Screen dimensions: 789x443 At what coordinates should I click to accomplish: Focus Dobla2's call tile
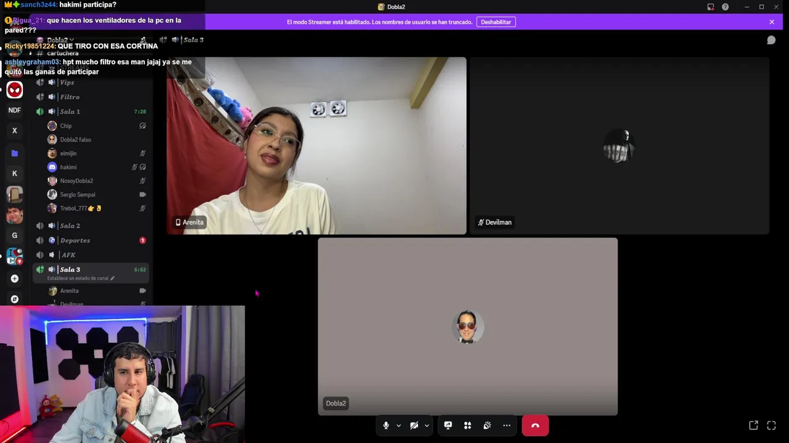tap(467, 327)
